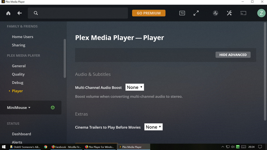267x150 pixels.
Task: Open settings wrench and screwdriver icon
Action: pyautogui.click(x=229, y=13)
